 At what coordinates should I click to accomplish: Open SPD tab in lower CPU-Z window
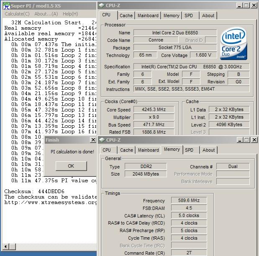191,150
